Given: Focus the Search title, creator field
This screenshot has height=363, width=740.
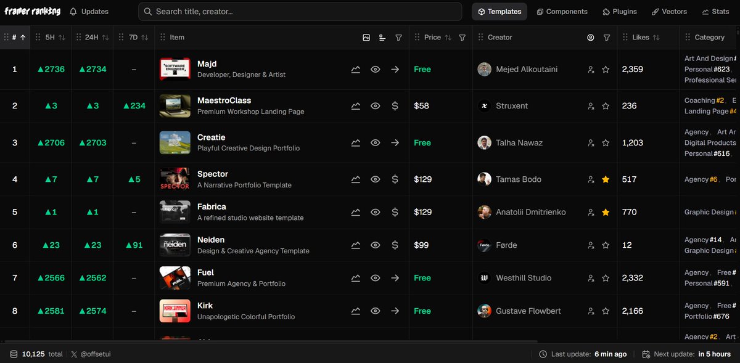Looking at the screenshot, I should 300,12.
